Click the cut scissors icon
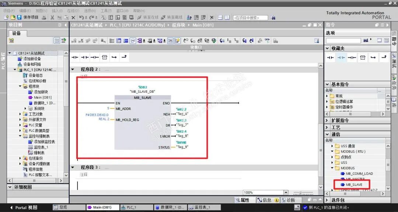This screenshot has width=398, height=212. click(x=52, y=18)
